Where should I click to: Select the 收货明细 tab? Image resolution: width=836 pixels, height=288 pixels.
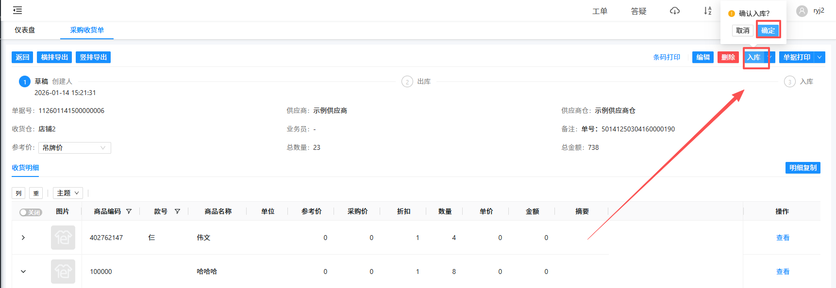click(25, 168)
